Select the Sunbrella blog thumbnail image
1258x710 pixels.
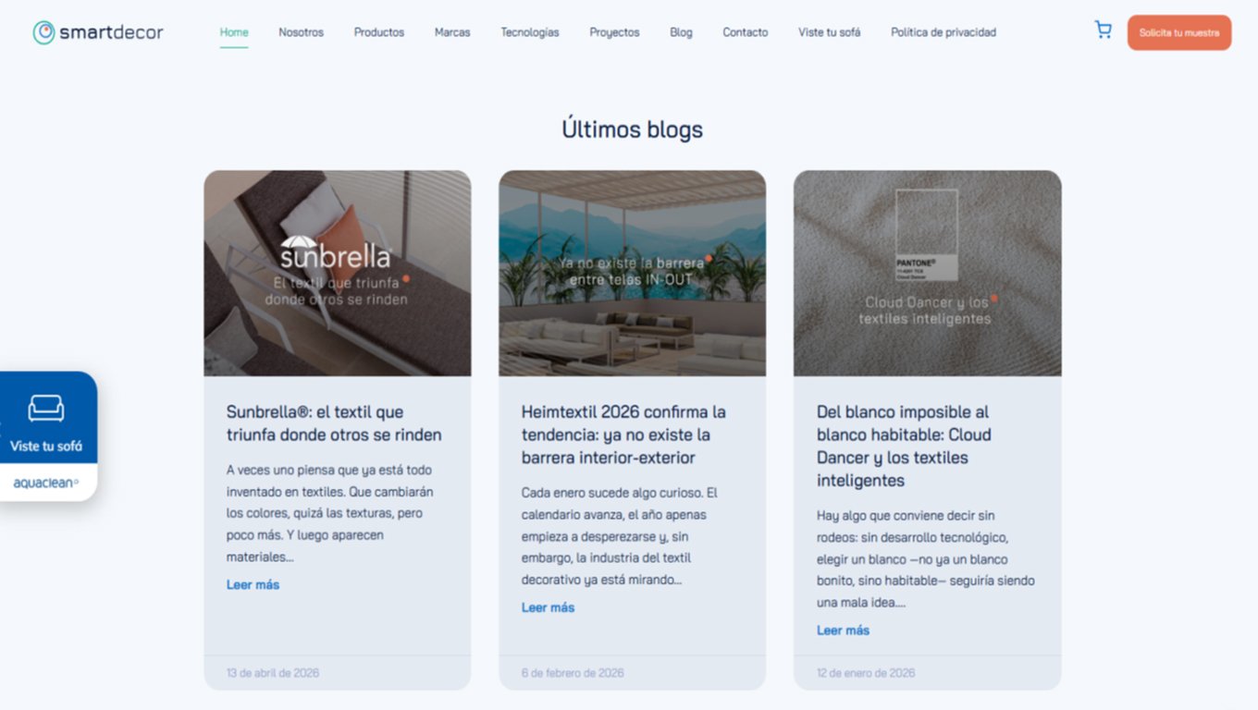point(338,273)
